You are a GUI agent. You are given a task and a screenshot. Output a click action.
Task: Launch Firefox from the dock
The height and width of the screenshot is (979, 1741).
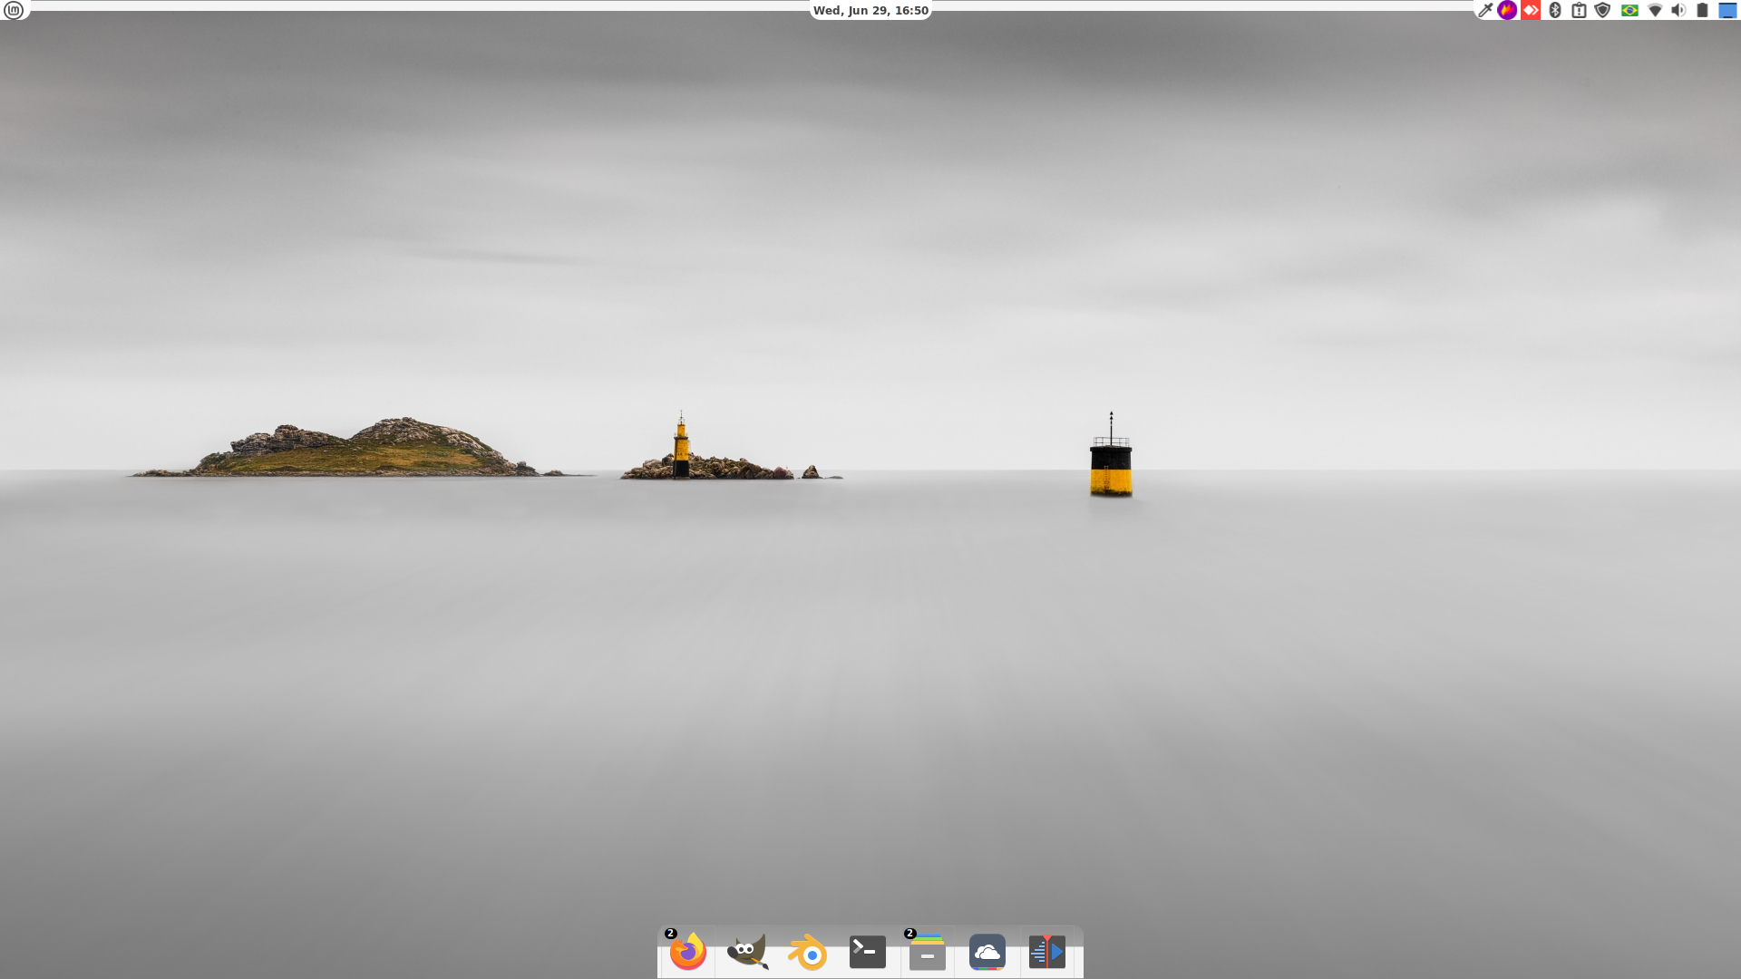point(688,952)
